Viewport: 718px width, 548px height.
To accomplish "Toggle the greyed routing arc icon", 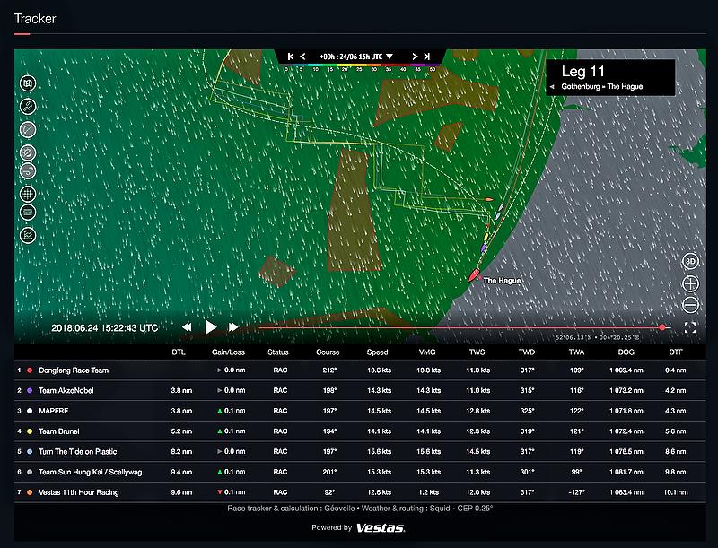I will point(28,130).
